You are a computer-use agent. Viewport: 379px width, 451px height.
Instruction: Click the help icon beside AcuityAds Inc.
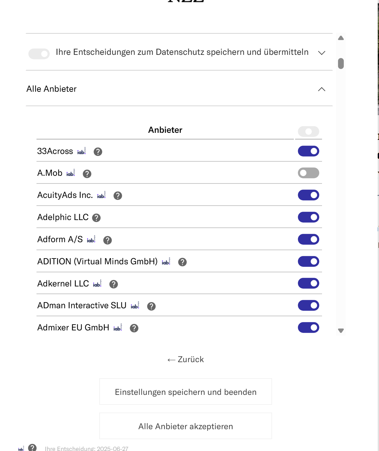pyautogui.click(x=118, y=196)
